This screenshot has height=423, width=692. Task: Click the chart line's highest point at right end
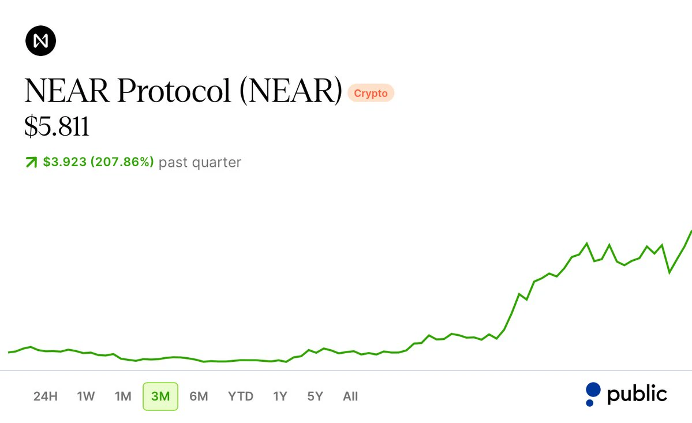[x=690, y=233]
